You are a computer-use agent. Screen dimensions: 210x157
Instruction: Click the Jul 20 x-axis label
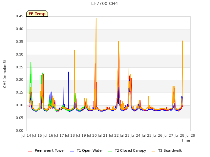click(92, 135)
